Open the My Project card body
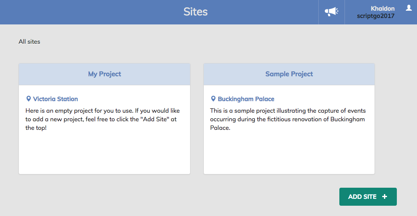This screenshot has height=216, width=417. [105, 130]
